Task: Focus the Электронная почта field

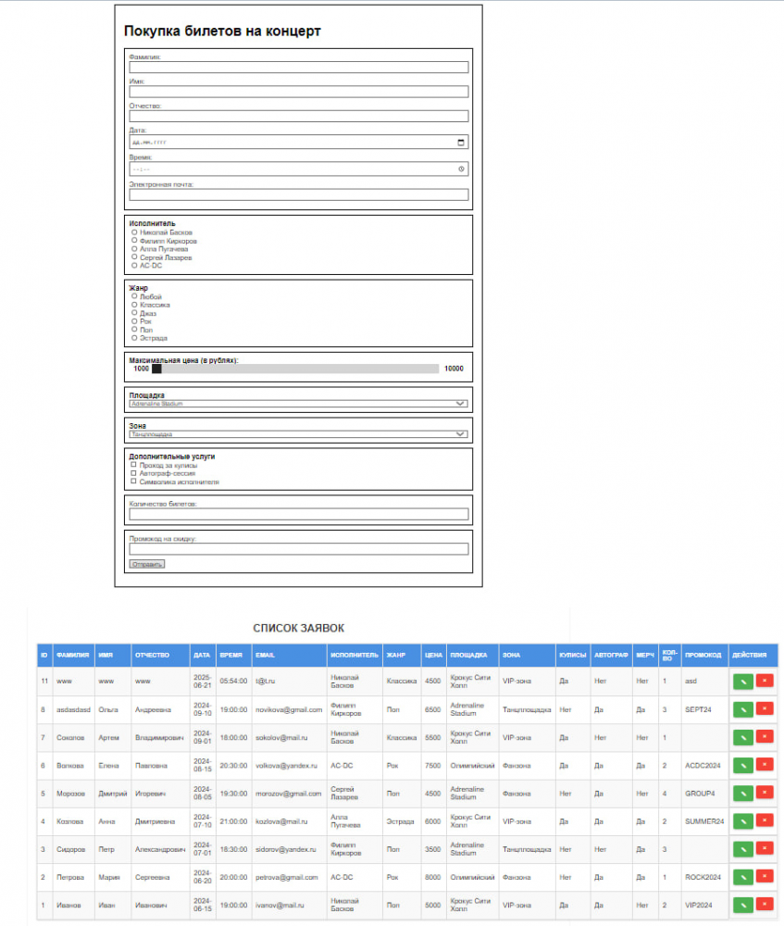Action: [x=299, y=194]
